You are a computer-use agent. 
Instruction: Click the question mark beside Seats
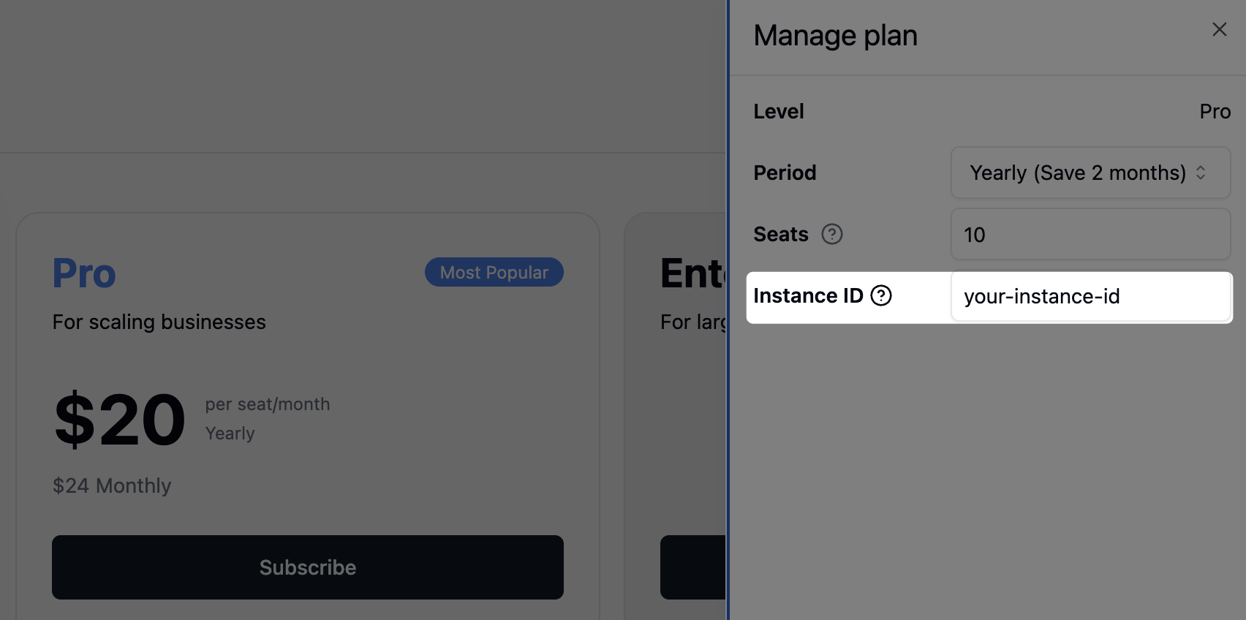coord(831,234)
